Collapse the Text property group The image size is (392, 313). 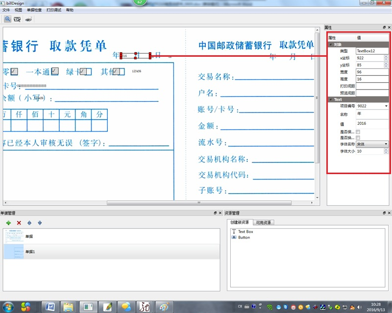(330, 99)
